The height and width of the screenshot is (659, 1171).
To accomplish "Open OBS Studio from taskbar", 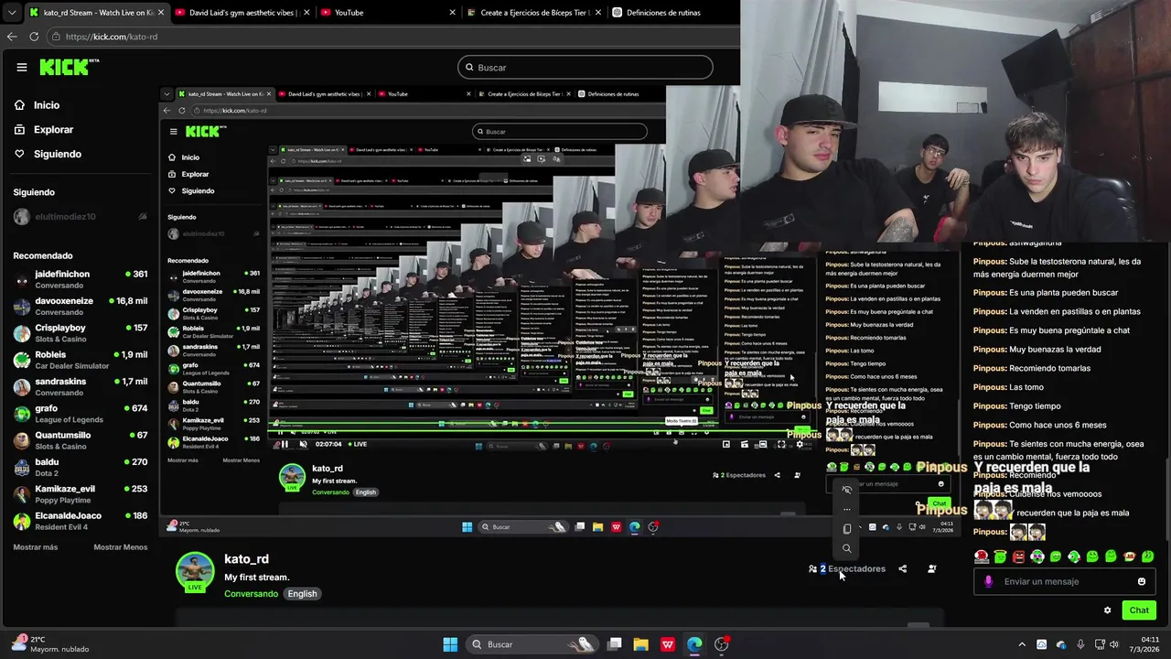I will pos(722,644).
